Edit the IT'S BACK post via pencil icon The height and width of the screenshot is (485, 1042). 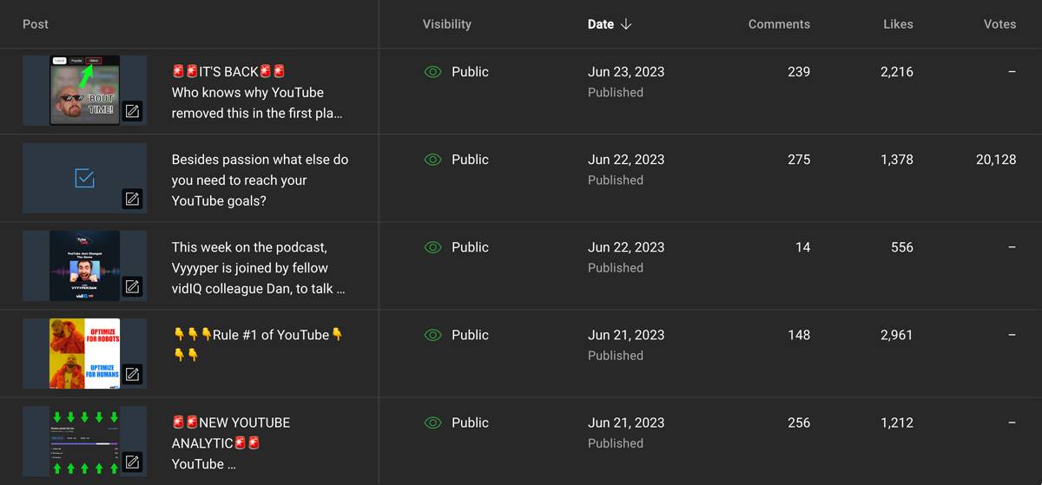point(132,111)
